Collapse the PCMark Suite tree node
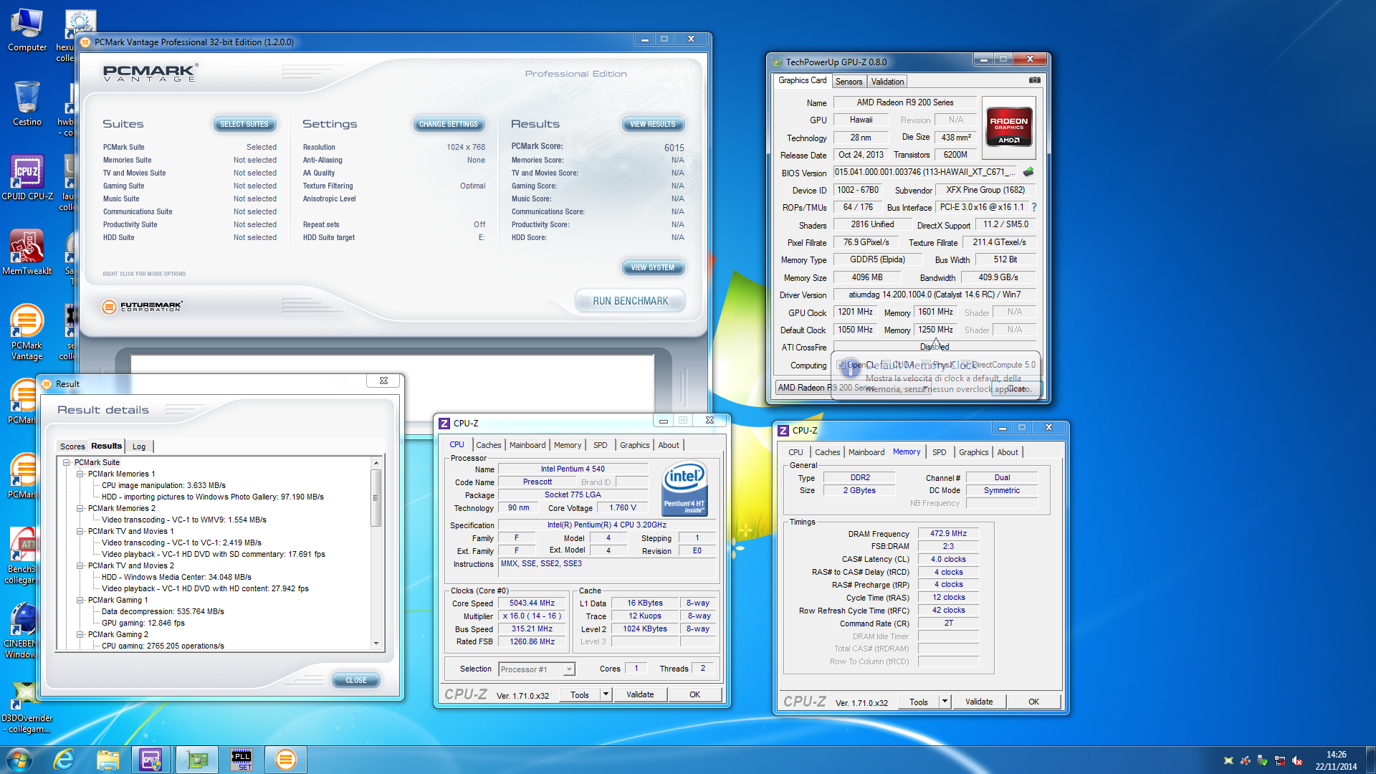This screenshot has width=1376, height=774. click(x=66, y=462)
